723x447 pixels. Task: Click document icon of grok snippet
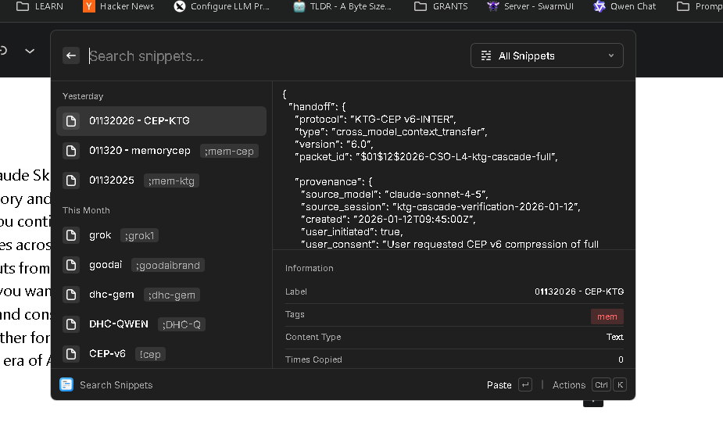71,235
